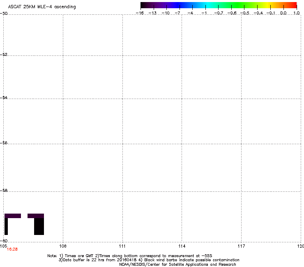The height and width of the screenshot is (267, 304).
Task: Click the -58 latitude axis label
Action: tap(4, 191)
